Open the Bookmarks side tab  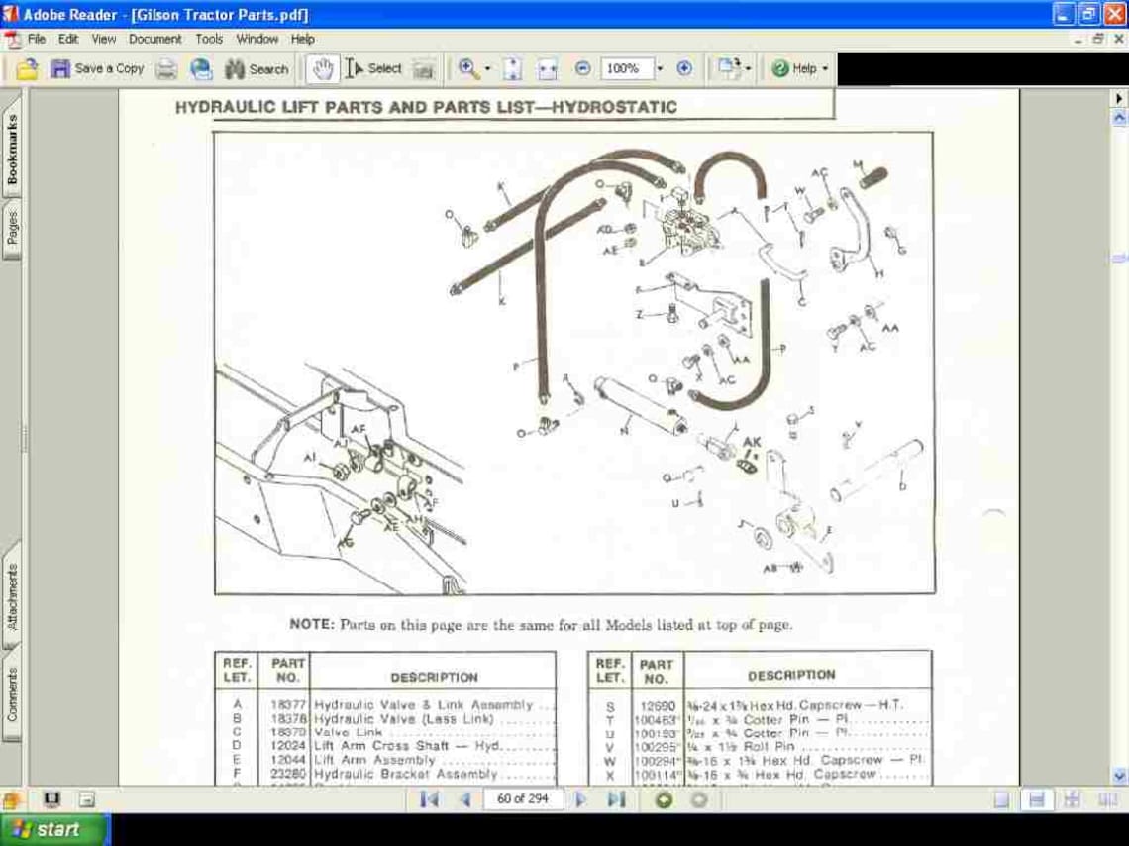click(x=12, y=148)
